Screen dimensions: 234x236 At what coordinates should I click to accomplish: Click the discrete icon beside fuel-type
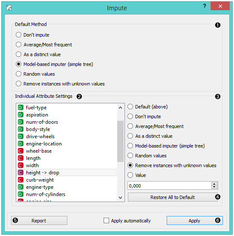click(x=20, y=108)
